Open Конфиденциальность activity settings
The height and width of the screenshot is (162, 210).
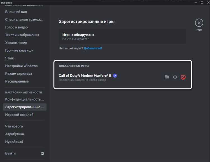[25, 99]
